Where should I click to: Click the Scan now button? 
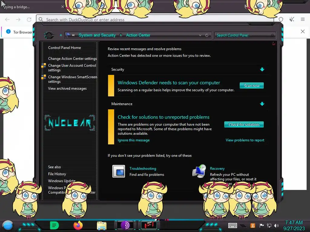[x=252, y=85]
